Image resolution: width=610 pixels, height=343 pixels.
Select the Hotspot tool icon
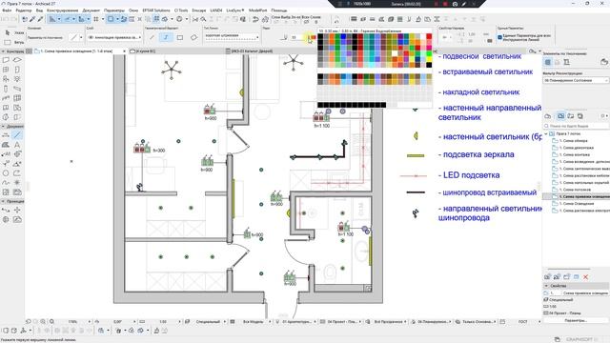17,183
